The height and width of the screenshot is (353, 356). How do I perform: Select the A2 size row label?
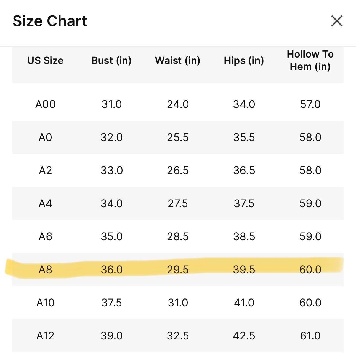[45, 171]
